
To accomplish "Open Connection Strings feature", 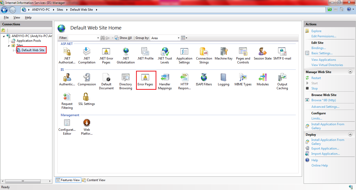I will [x=204, y=56].
